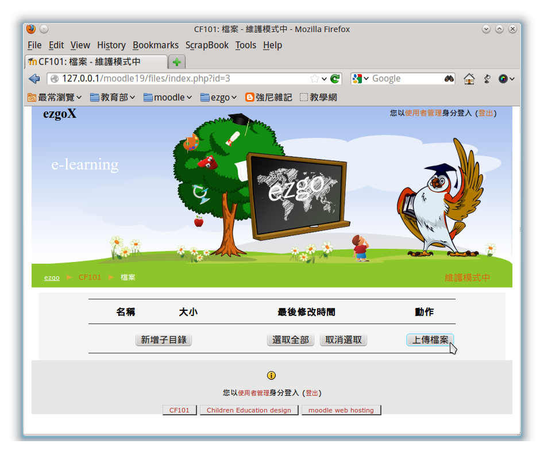Screen dimensions: 544x459
Task: Select the CF101: 檔案 browser tab
Action: coord(96,62)
